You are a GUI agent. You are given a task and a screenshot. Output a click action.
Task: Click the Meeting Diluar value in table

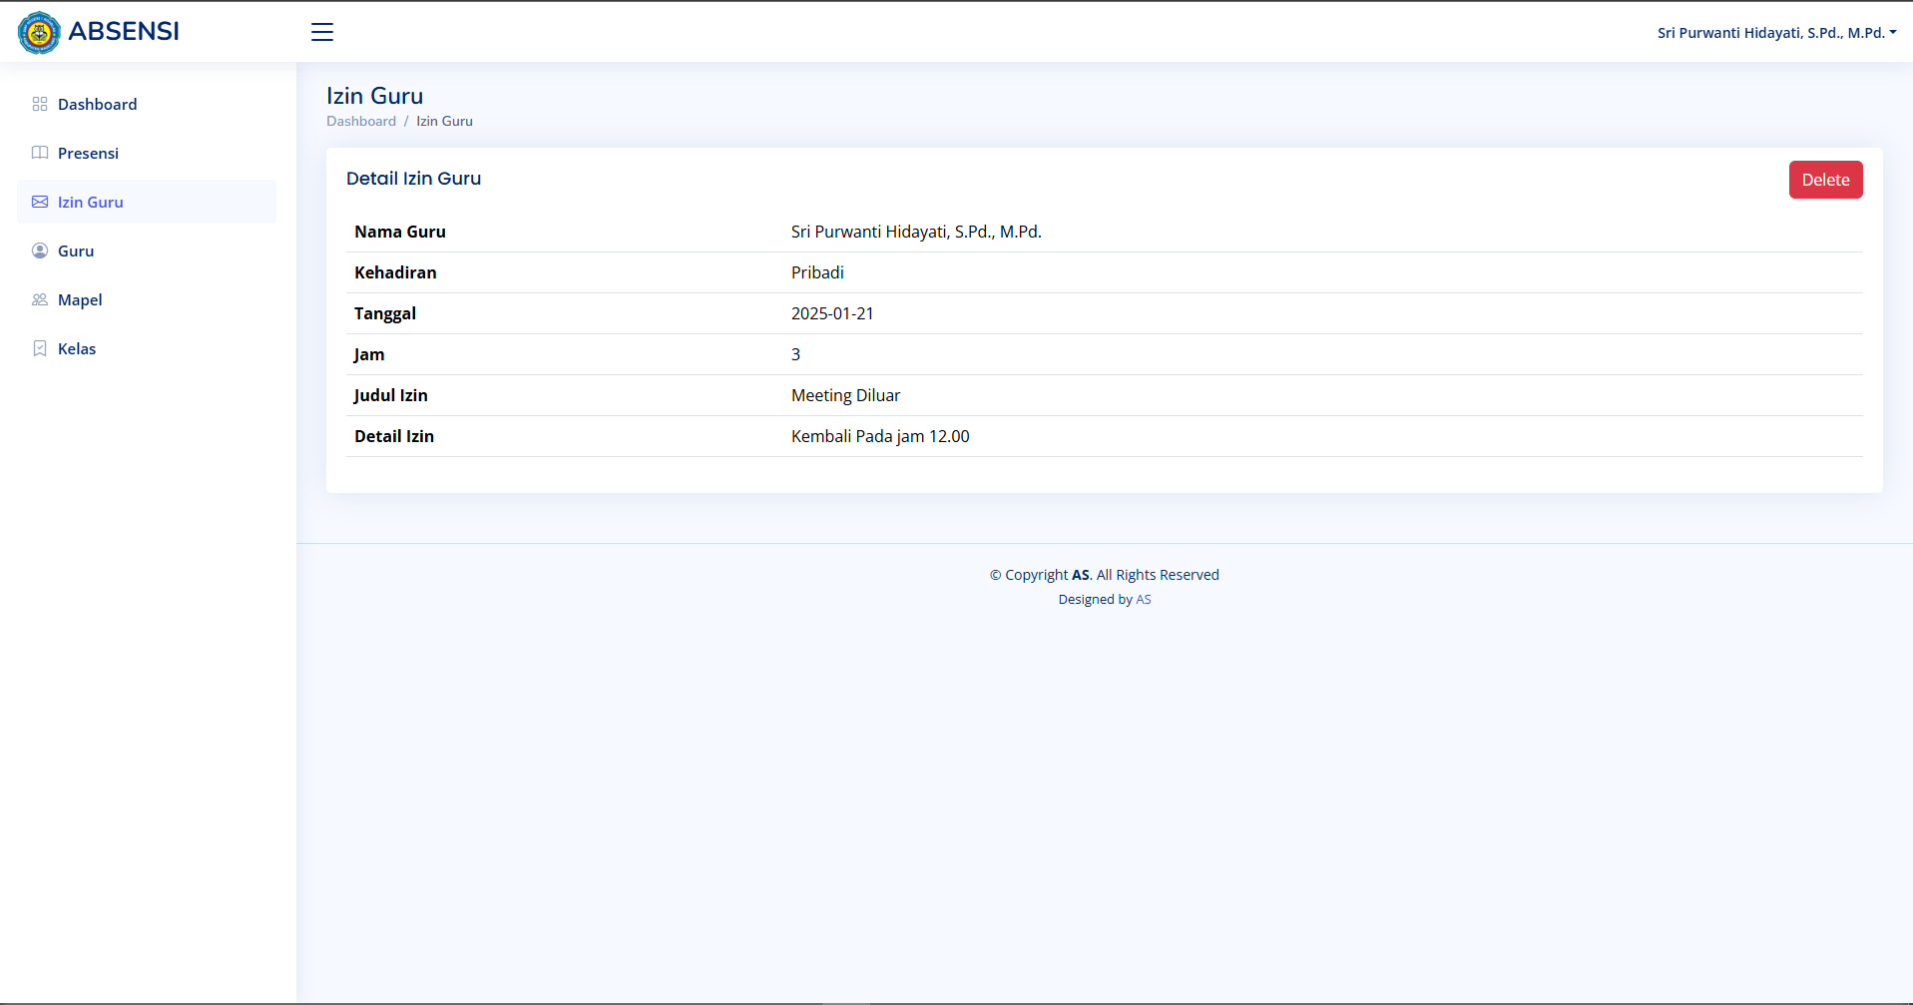[845, 395]
